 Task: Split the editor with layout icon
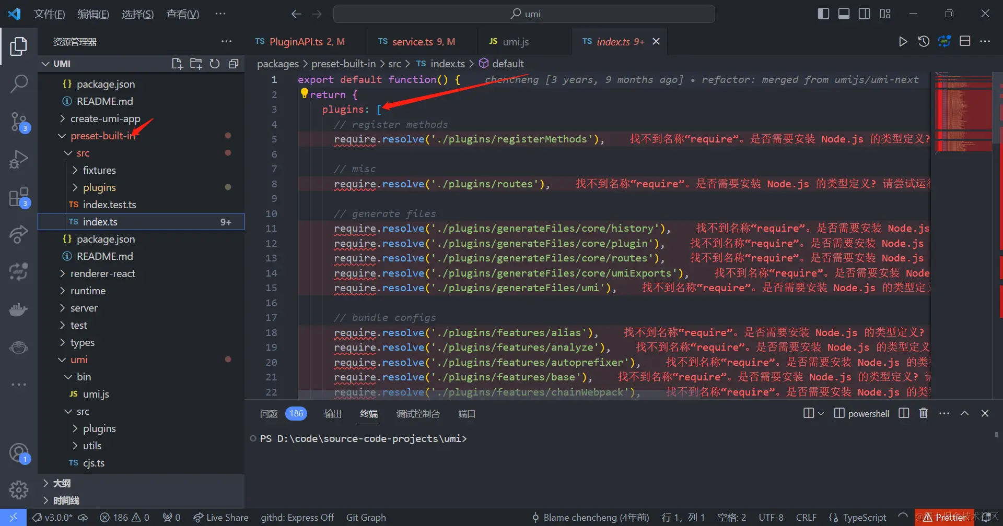[965, 41]
